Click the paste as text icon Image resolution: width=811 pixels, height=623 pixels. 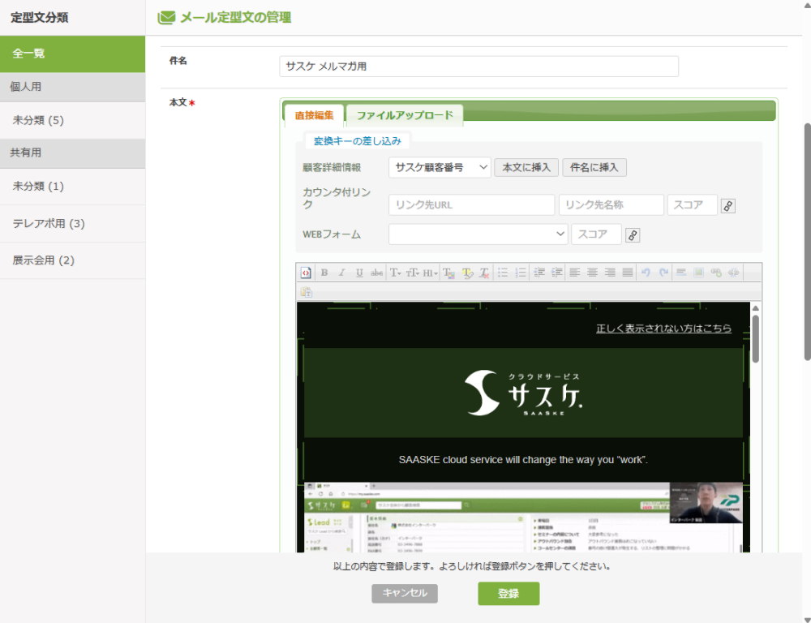306,292
